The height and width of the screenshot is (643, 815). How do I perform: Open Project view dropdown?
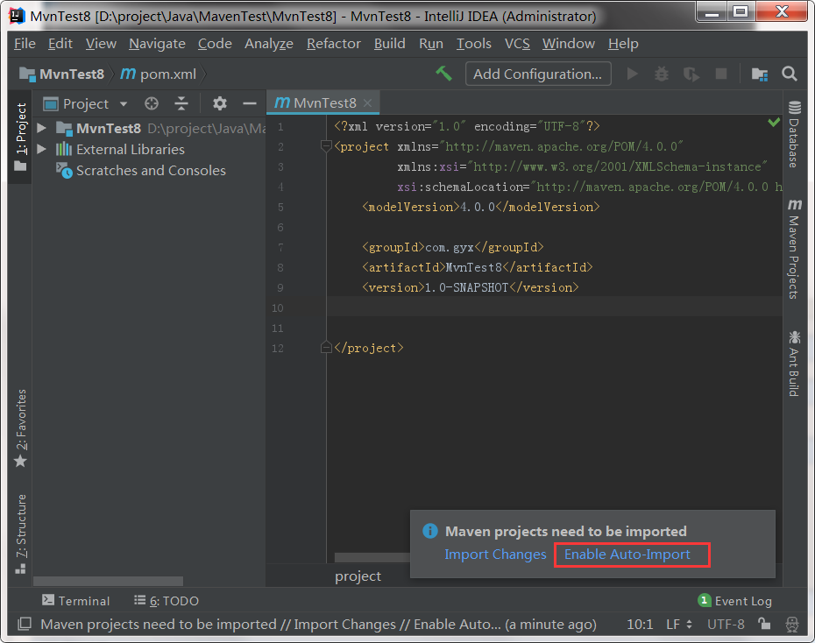[124, 104]
